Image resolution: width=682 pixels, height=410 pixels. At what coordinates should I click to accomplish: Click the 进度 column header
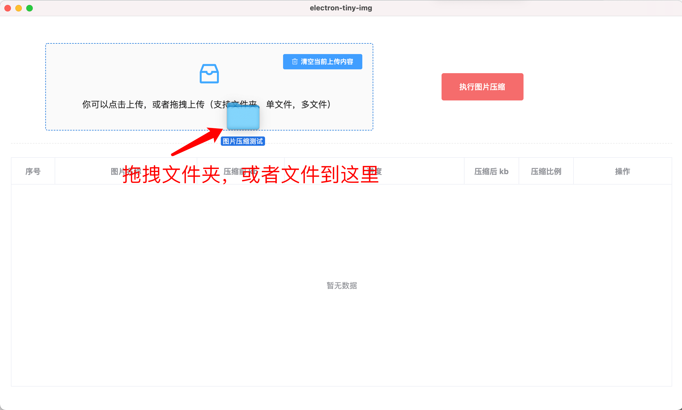pos(374,171)
